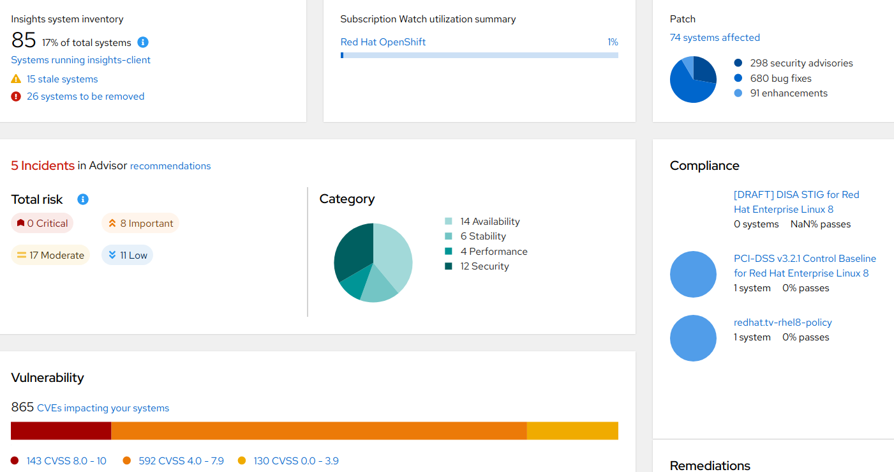
Task: Open Systems running insights-client link
Action: (x=81, y=60)
